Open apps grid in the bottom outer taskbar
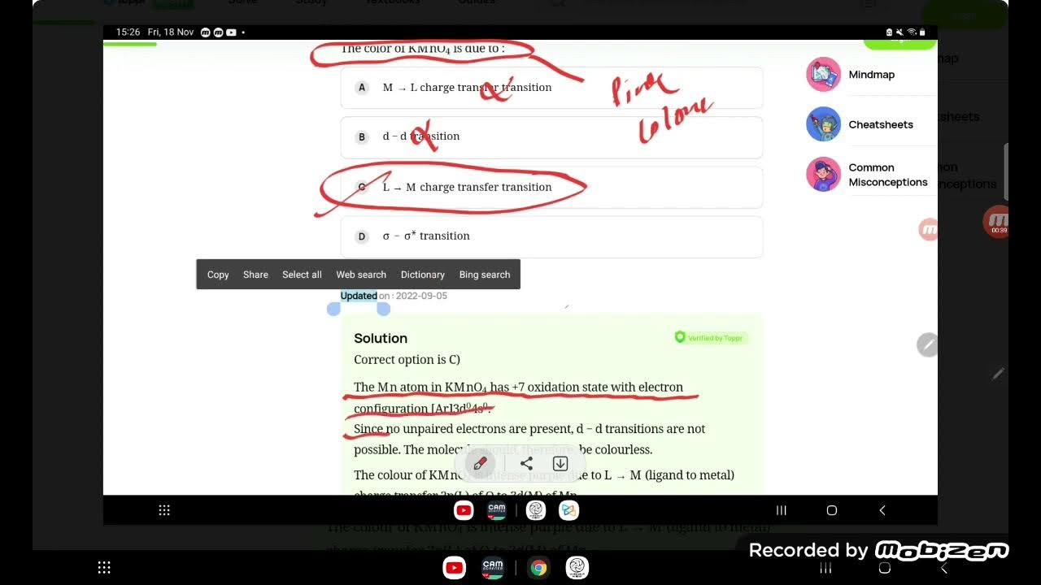This screenshot has height=585, width=1041. [104, 568]
